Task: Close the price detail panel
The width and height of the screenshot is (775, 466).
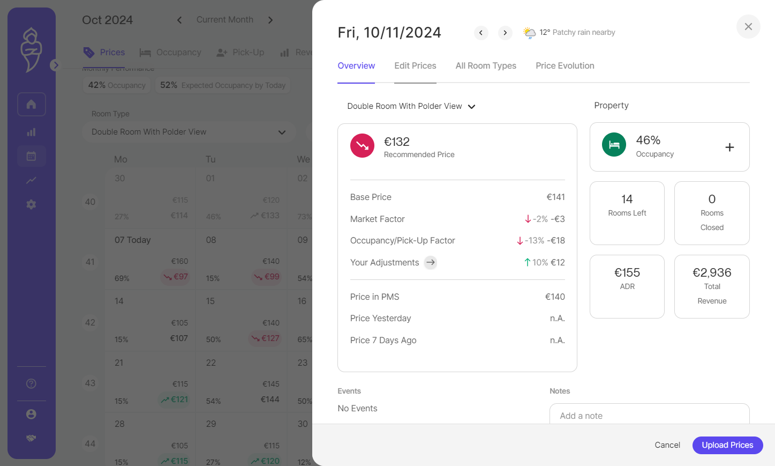Action: [748, 26]
